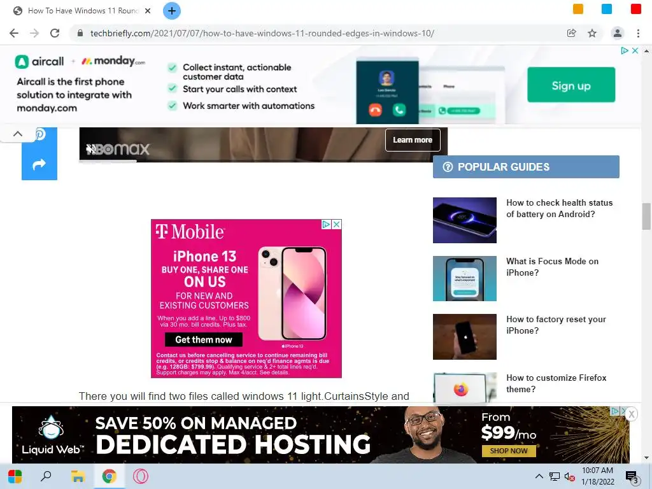Collapse the social share sidebar chevron

[18, 134]
